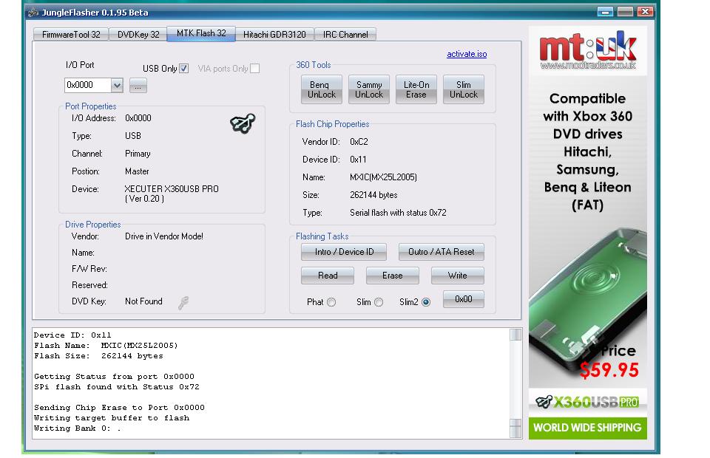Click the X360USB logo in Port Properties

(x=243, y=123)
